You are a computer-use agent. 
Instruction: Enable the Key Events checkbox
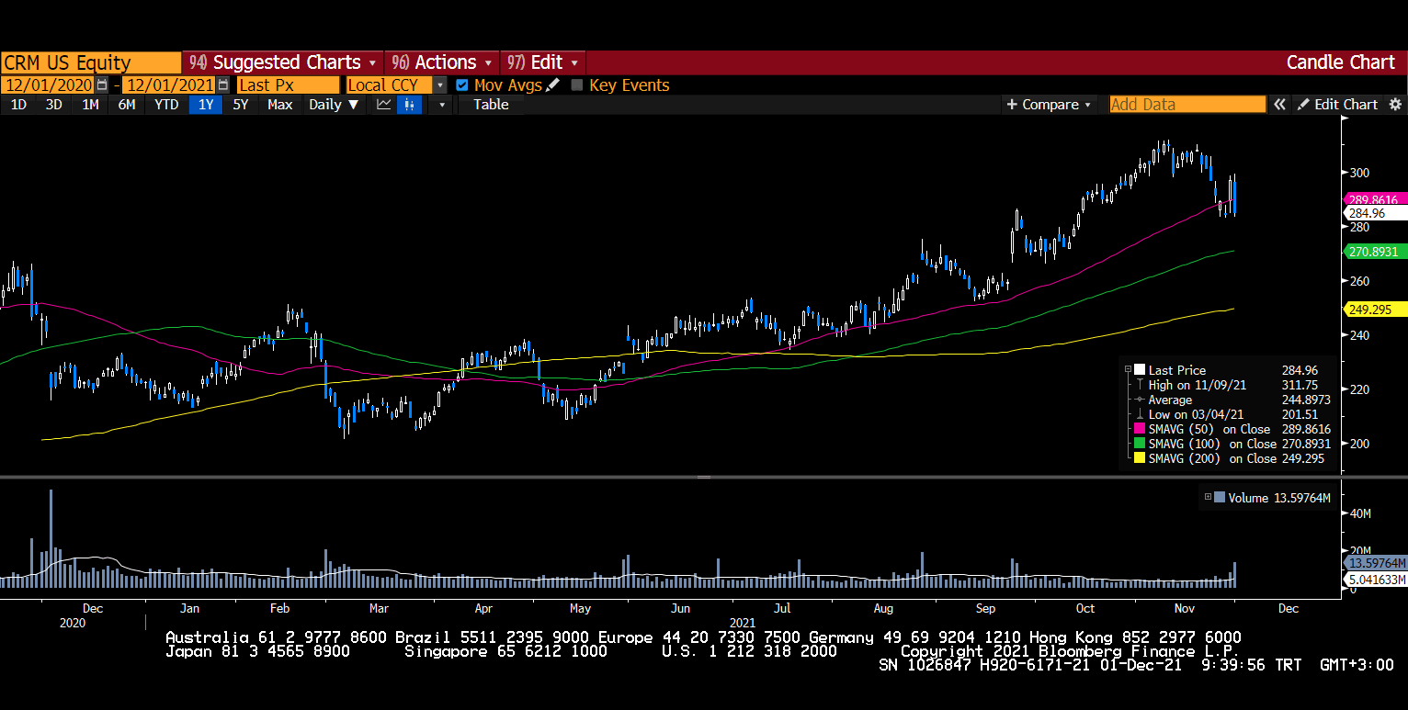(577, 85)
